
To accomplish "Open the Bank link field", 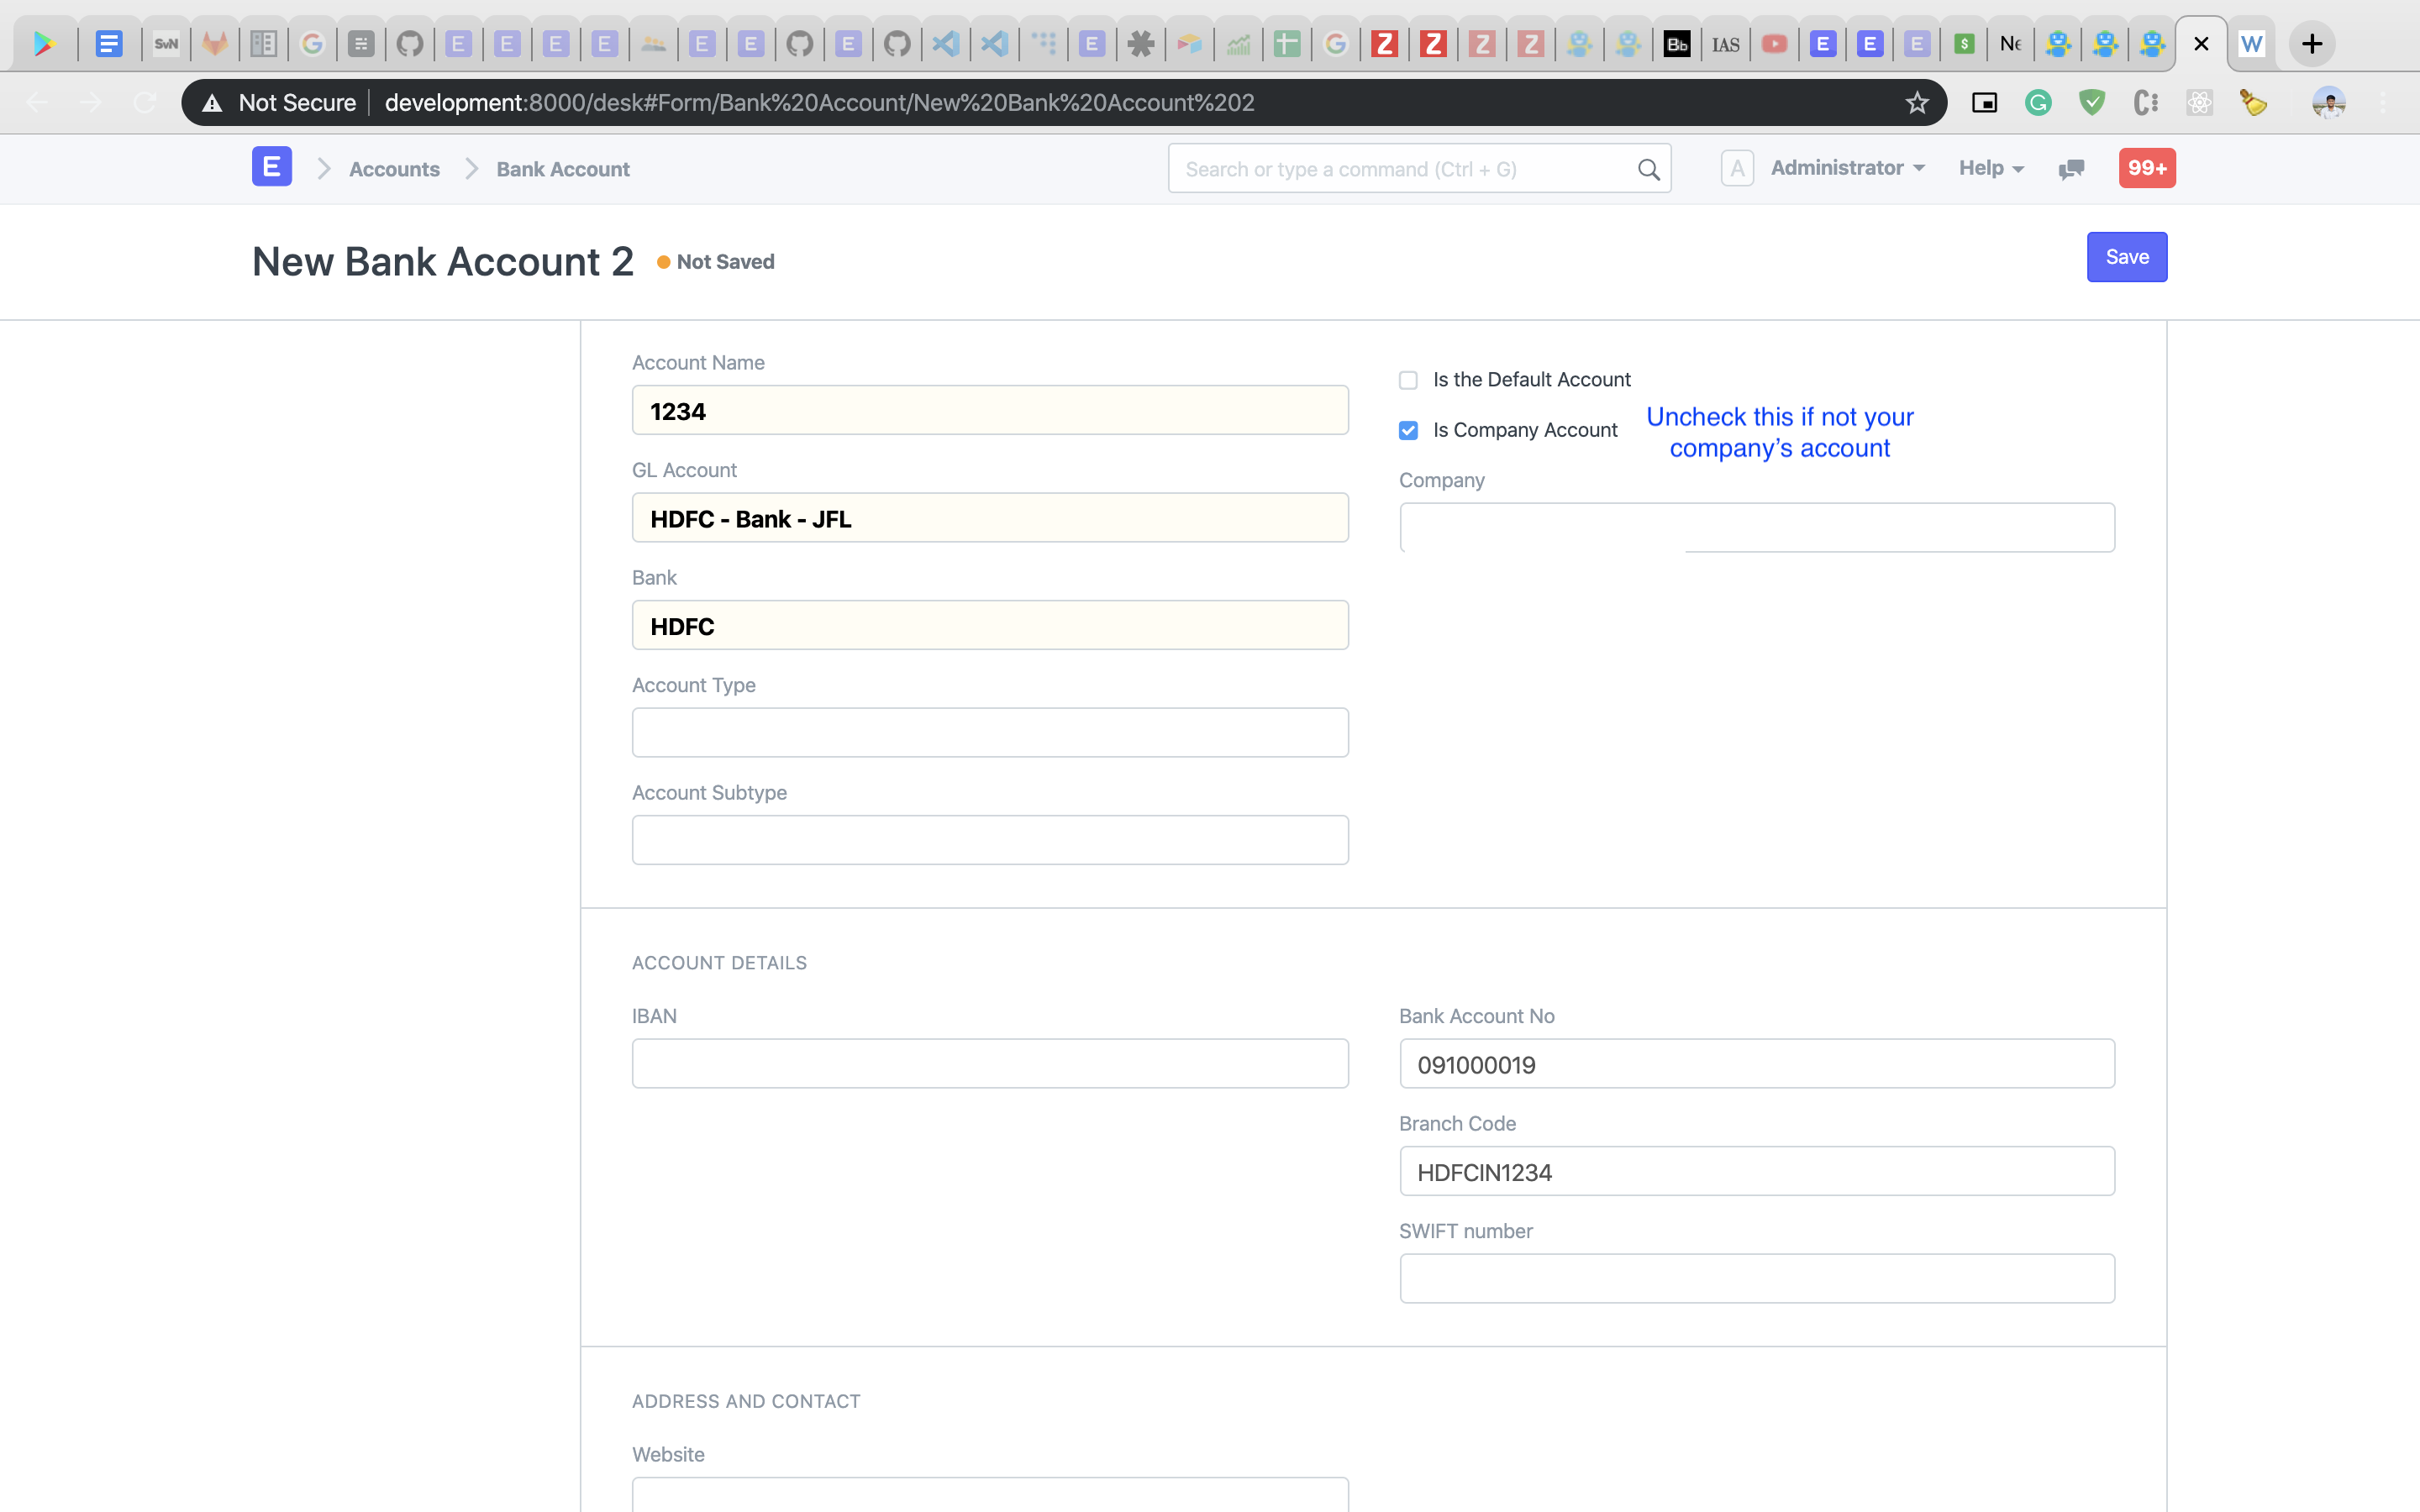I will click(x=990, y=625).
